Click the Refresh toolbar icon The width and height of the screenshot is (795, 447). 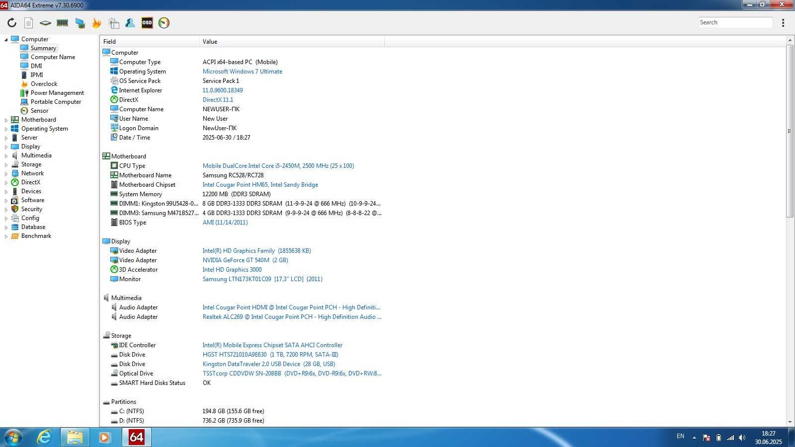tap(12, 23)
